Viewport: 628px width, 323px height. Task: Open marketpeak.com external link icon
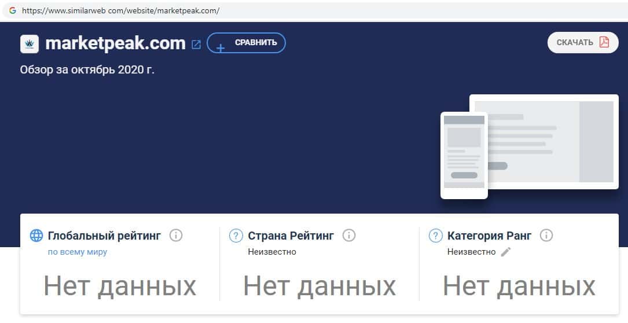196,45
